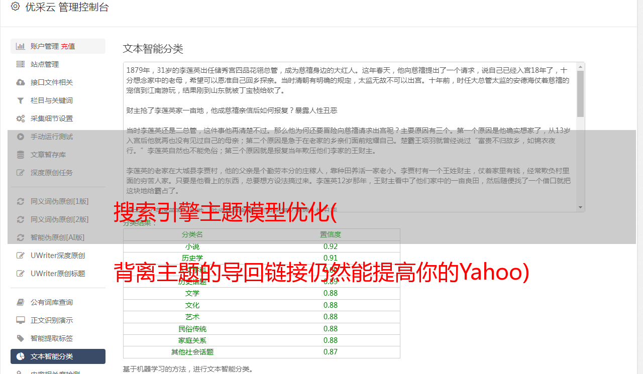Viewport: 643px width, 374px height.
Task: Click the text area scrollbar up arrow
Action: [x=581, y=67]
